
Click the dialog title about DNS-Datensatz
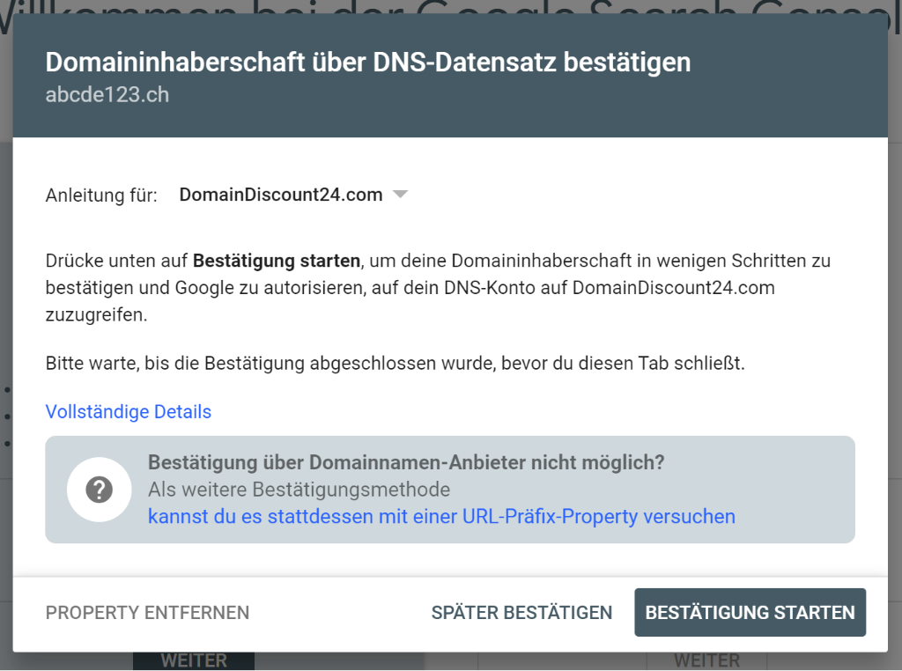[x=367, y=63]
